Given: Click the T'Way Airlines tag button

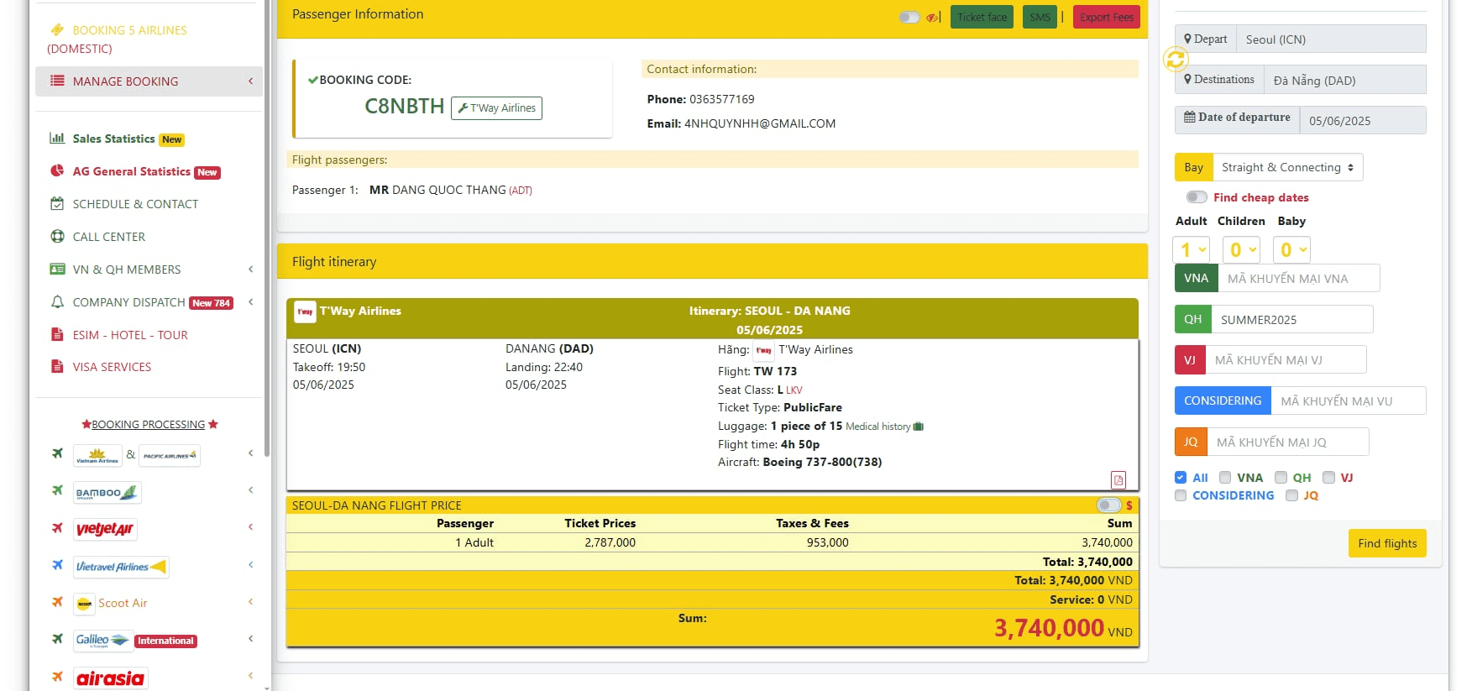Looking at the screenshot, I should point(496,107).
